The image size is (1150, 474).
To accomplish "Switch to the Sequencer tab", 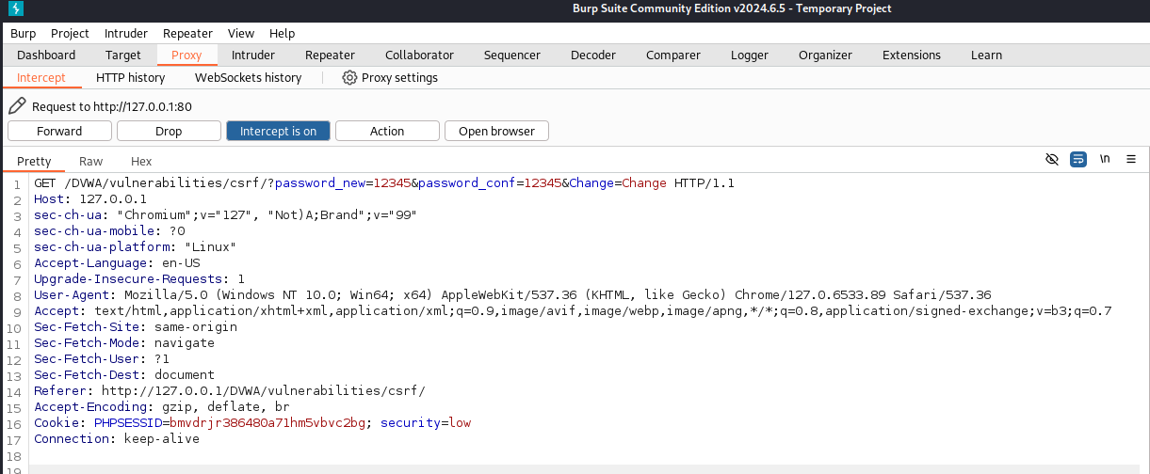I will coord(512,55).
